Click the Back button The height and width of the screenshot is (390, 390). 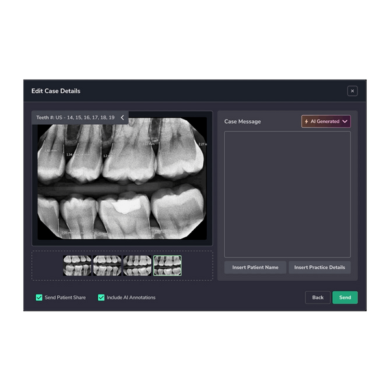318,298
